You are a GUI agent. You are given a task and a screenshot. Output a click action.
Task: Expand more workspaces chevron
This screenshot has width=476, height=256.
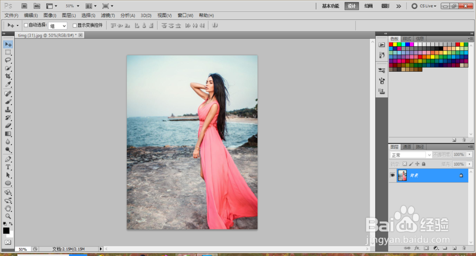398,6
